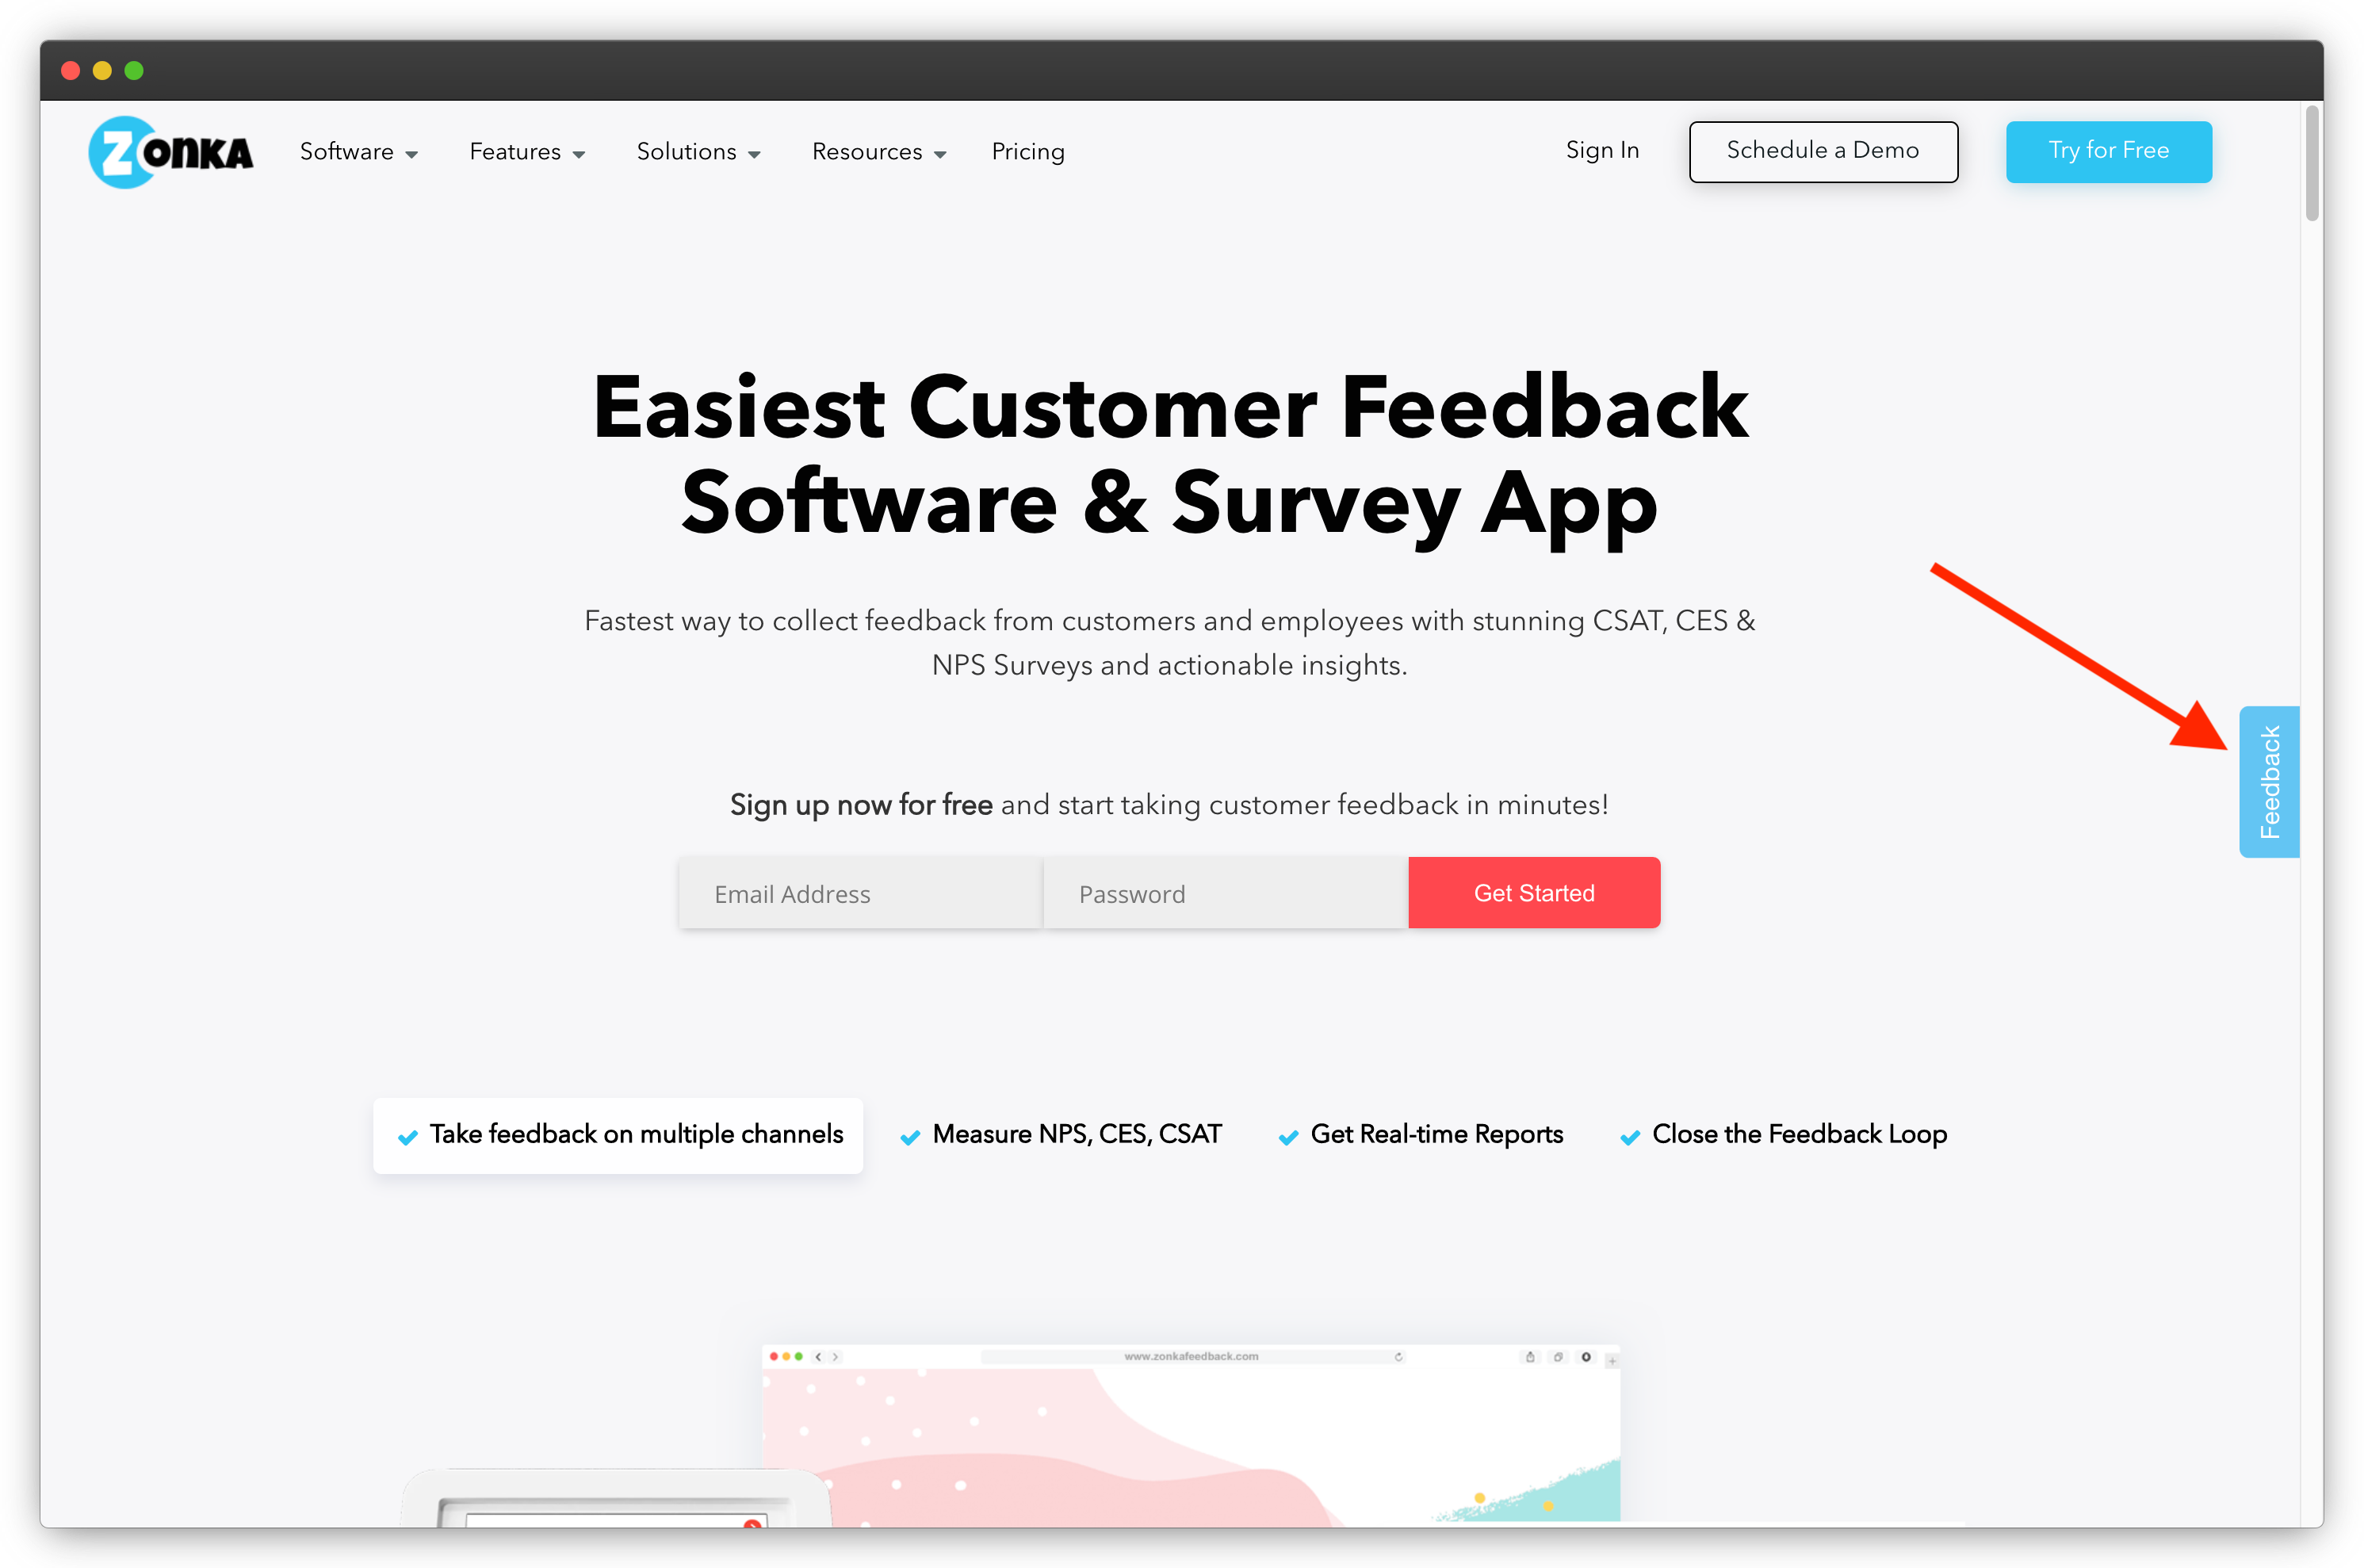Click the Try for Free button

pyautogui.click(x=2109, y=151)
